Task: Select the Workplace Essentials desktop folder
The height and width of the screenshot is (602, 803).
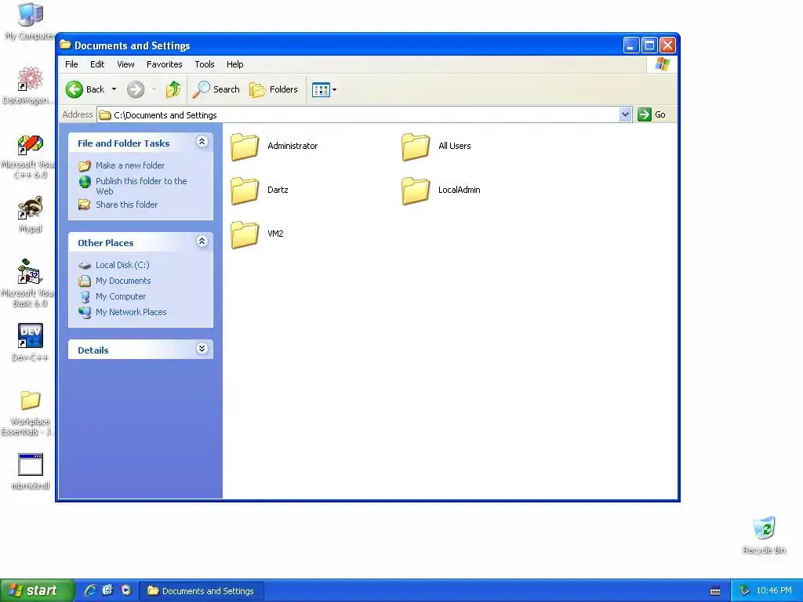Action: pos(29,412)
